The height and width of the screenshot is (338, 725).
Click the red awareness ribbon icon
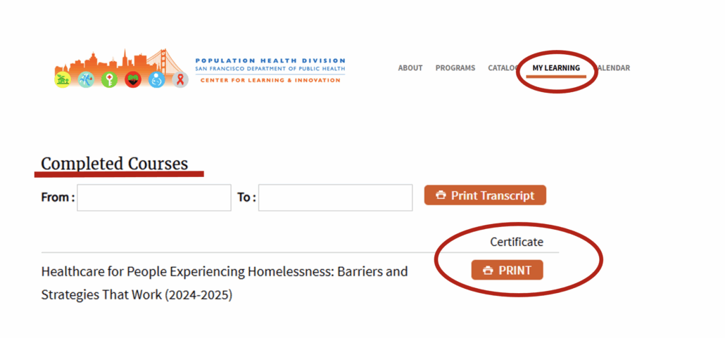(179, 80)
